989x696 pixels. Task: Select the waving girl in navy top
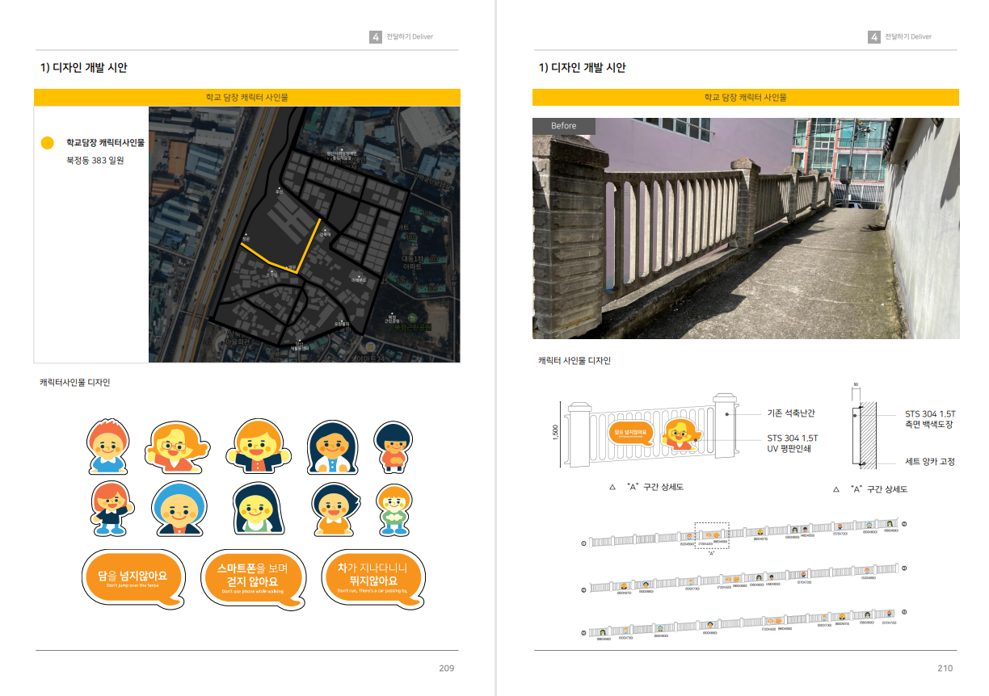click(x=108, y=509)
